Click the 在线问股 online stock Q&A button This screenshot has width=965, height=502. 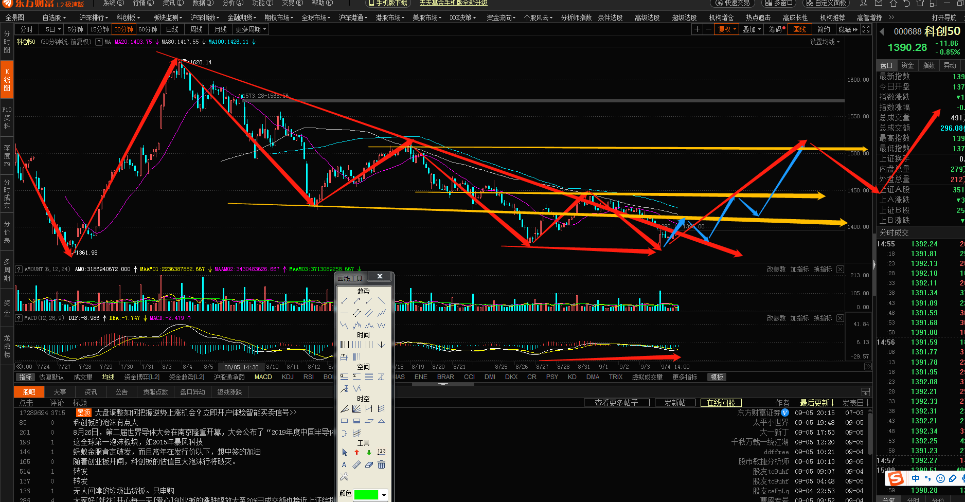click(x=721, y=403)
